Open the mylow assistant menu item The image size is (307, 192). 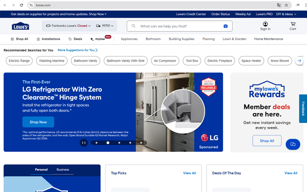pos(100,39)
